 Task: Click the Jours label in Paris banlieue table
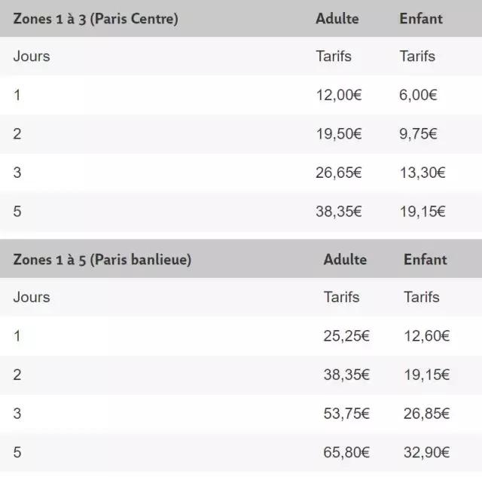(32, 297)
